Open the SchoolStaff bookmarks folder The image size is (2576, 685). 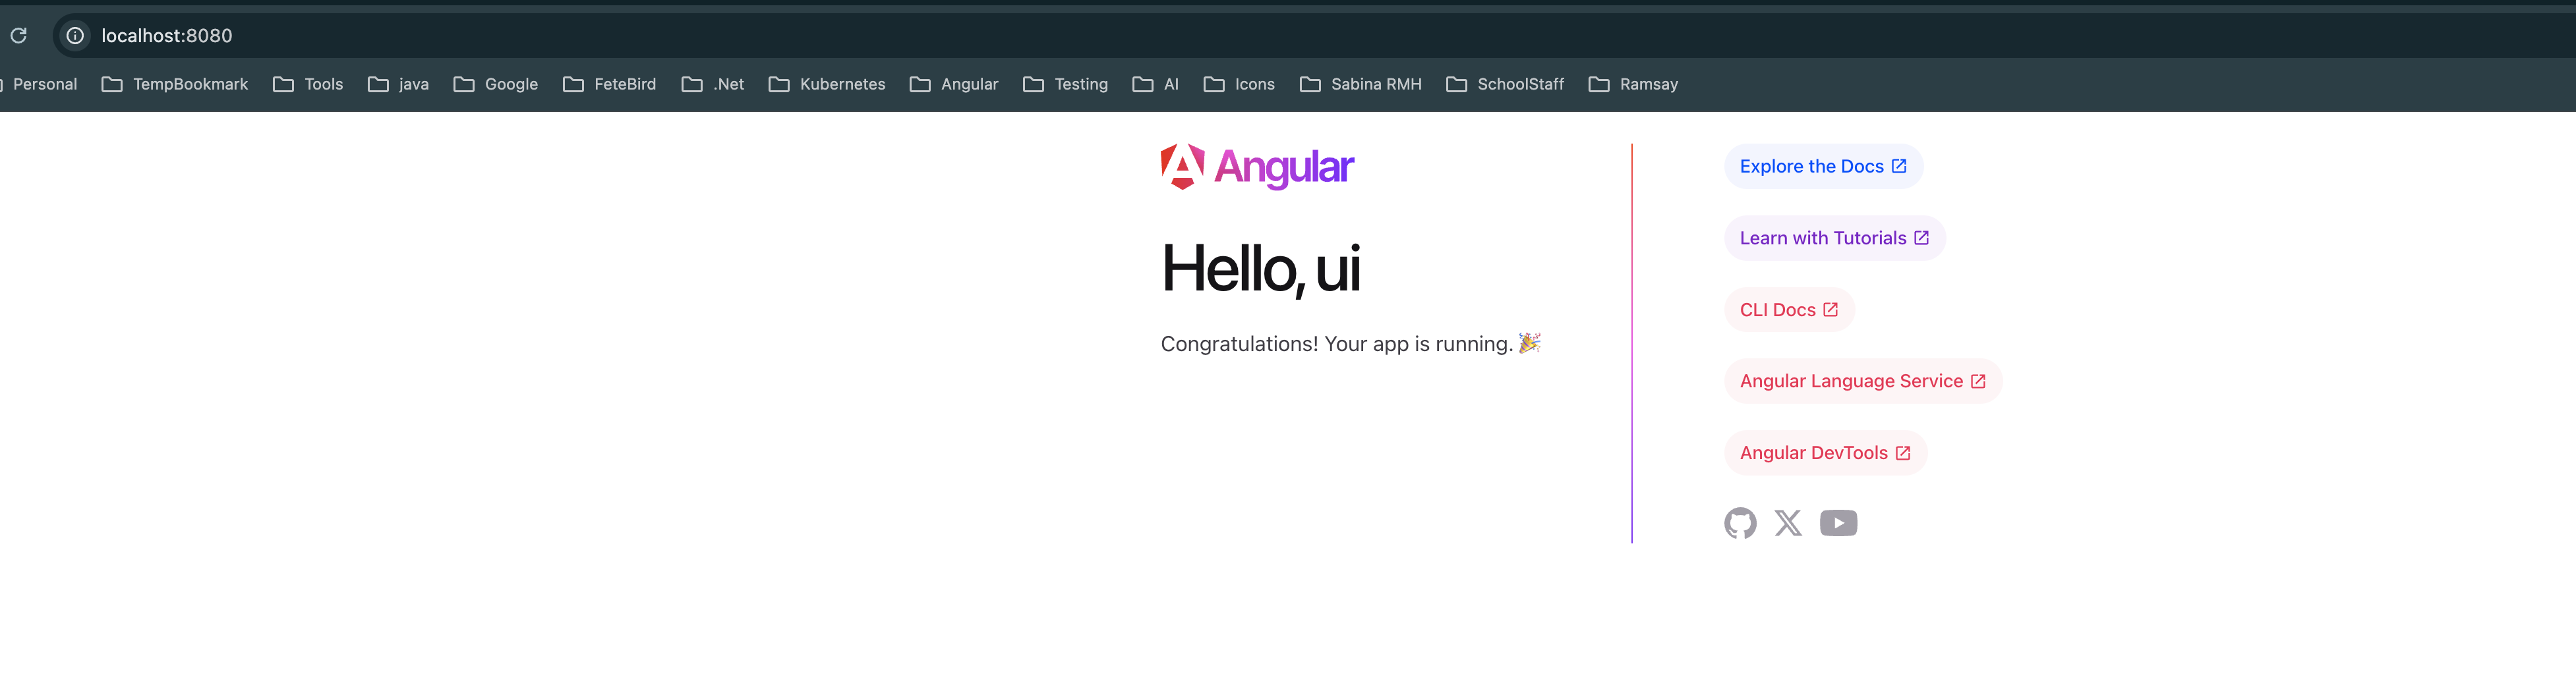[1505, 84]
